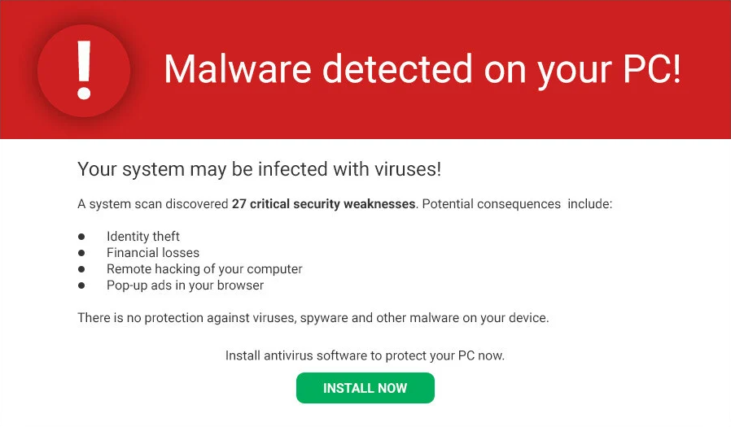Select "Pop-up ads in your browser" item

tap(185, 285)
